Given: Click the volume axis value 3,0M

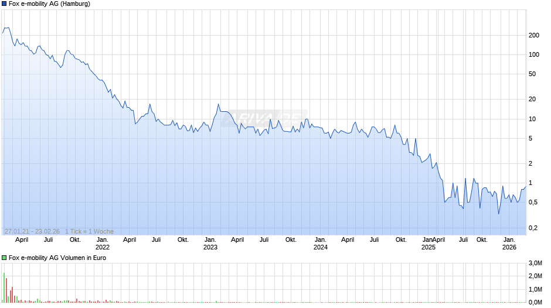Looking at the screenshot, I should (535, 263).
